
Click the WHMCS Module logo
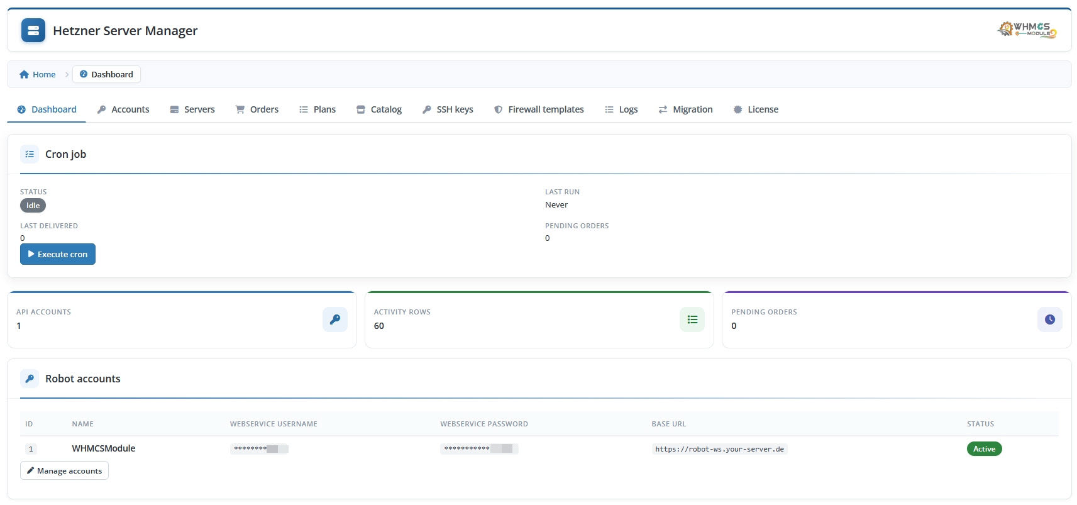coord(1027,30)
